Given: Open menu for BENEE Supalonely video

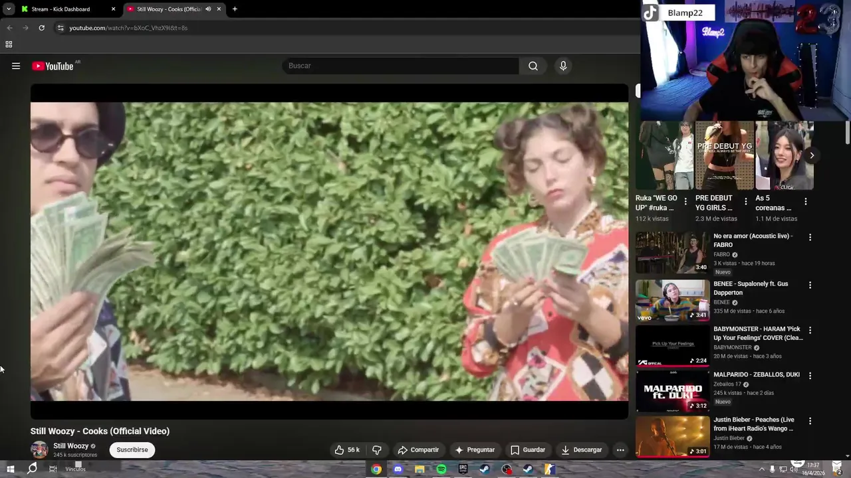Looking at the screenshot, I should [x=810, y=285].
